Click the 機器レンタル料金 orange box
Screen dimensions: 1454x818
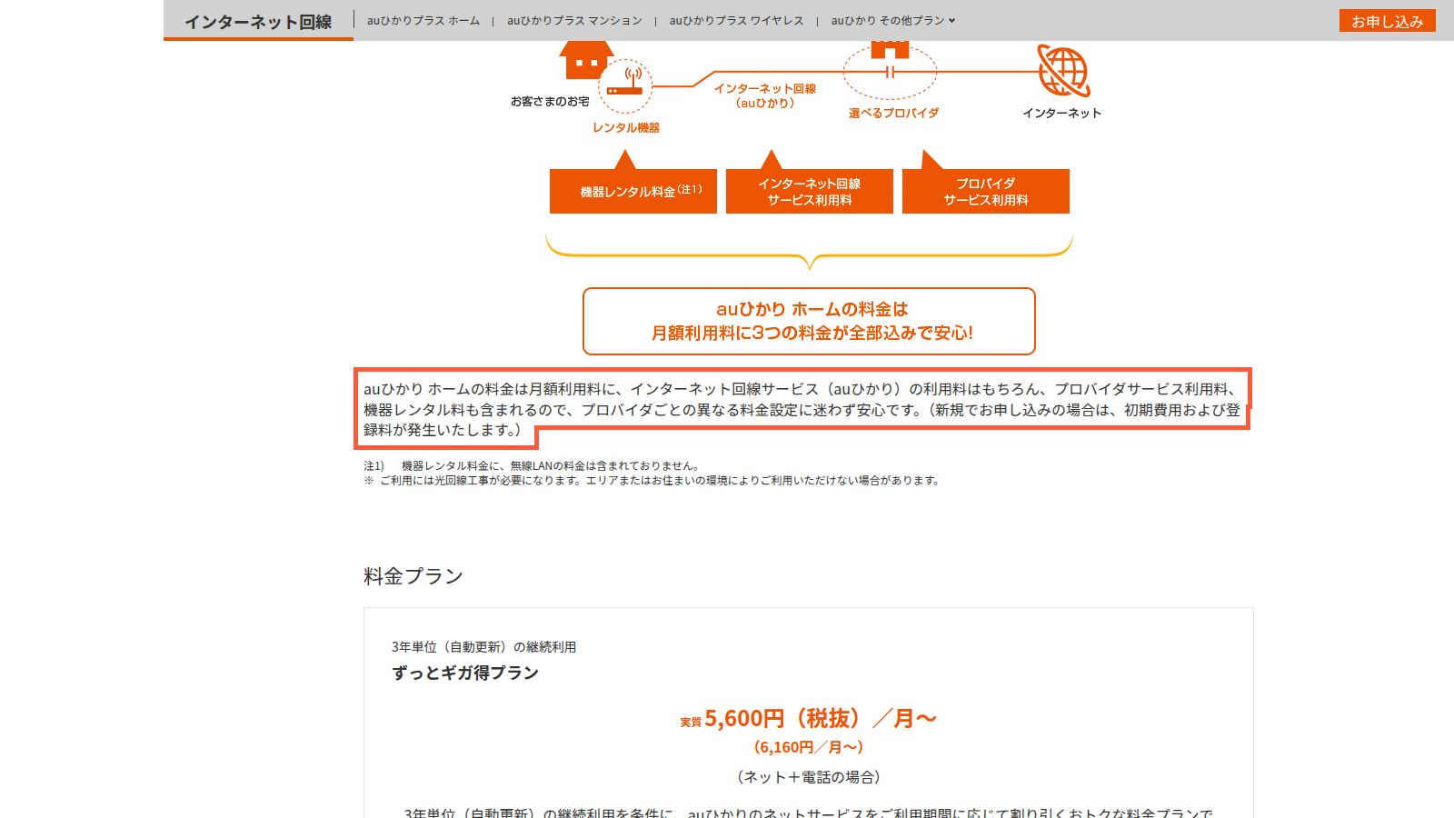pos(633,191)
